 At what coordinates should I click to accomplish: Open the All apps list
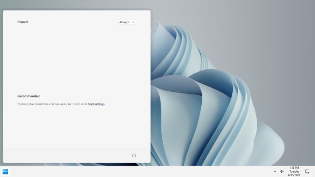click(x=126, y=22)
